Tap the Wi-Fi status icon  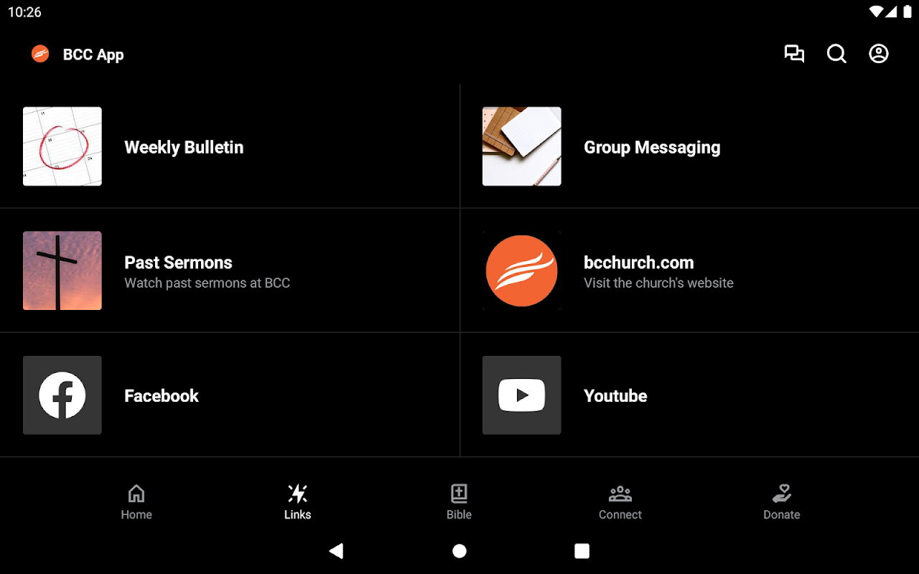876,12
